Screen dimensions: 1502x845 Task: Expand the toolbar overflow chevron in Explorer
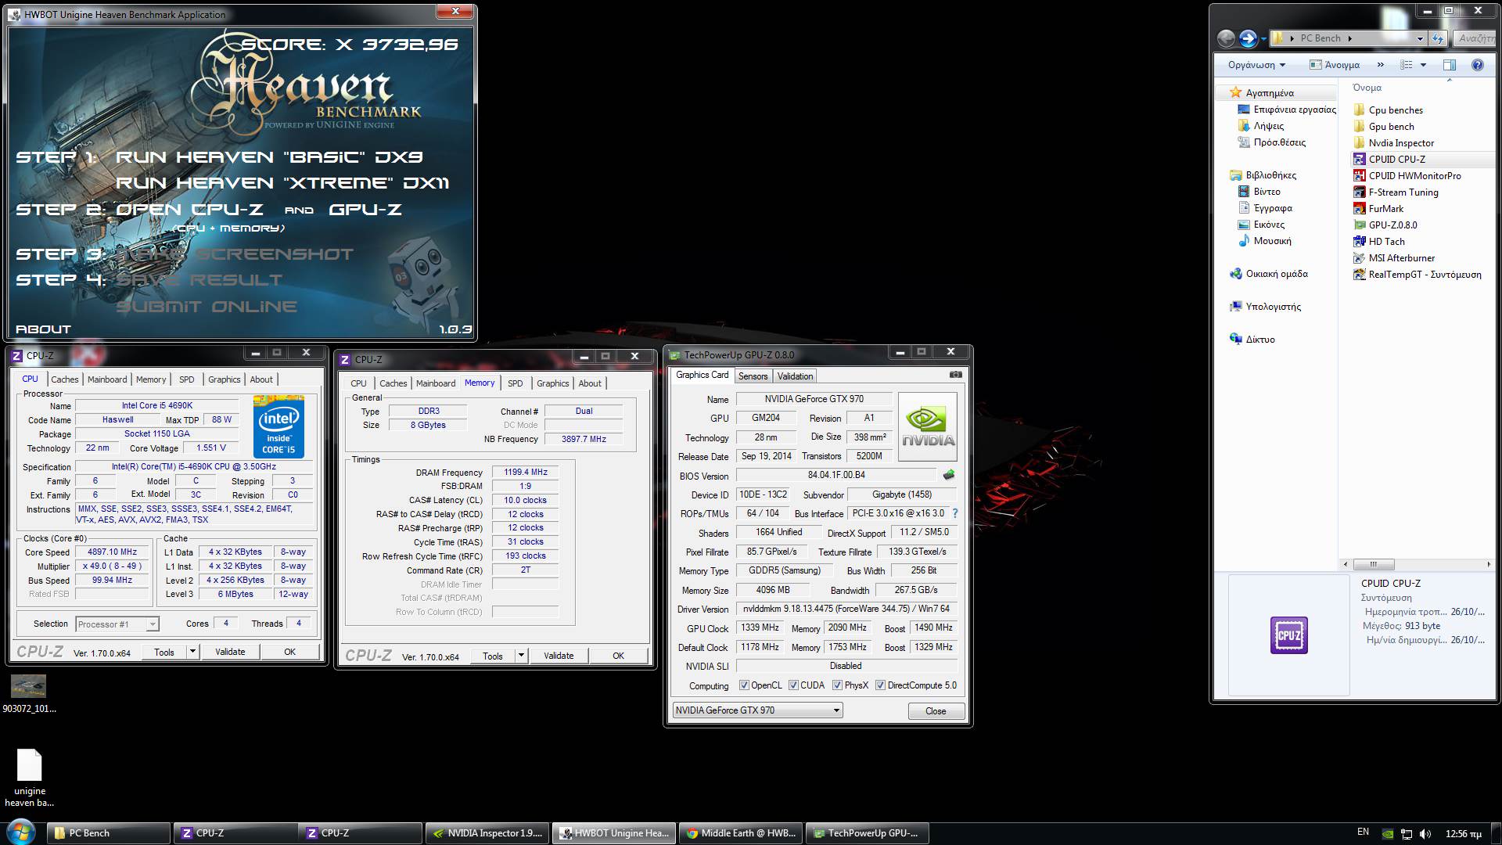click(x=1380, y=65)
